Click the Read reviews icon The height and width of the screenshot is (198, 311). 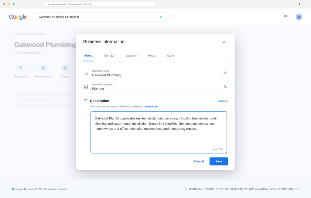pos(43,68)
